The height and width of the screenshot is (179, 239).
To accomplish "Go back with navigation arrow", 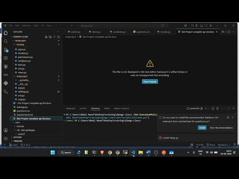I will coord(72,26).
